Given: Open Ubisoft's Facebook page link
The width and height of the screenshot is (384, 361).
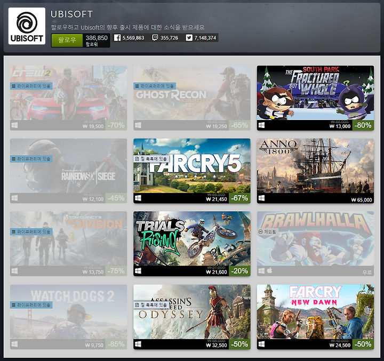Looking at the screenshot, I should tap(129, 38).
